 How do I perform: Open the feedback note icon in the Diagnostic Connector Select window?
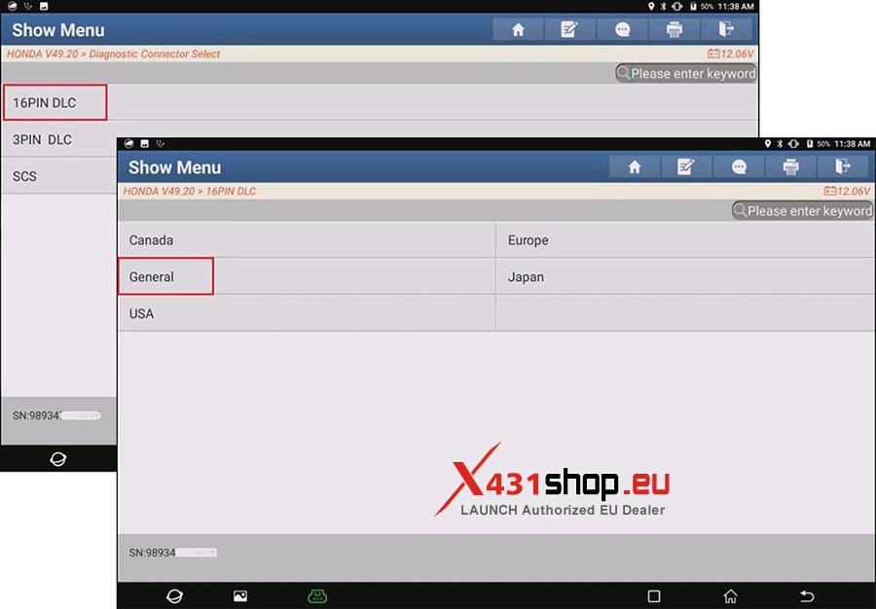(569, 29)
